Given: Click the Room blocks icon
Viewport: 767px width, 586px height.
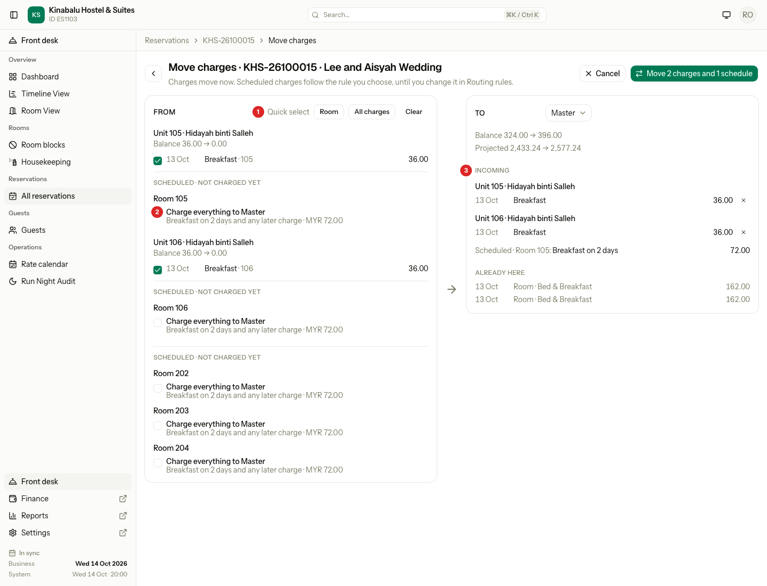Looking at the screenshot, I should click(13, 145).
